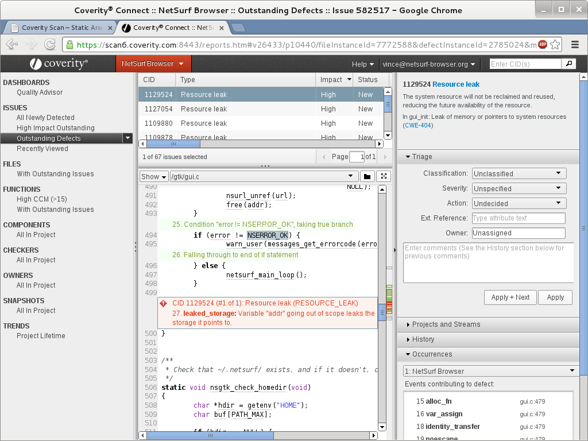Open the Resource leak link in defect header
Screen dimensions: 588x441
(455, 84)
